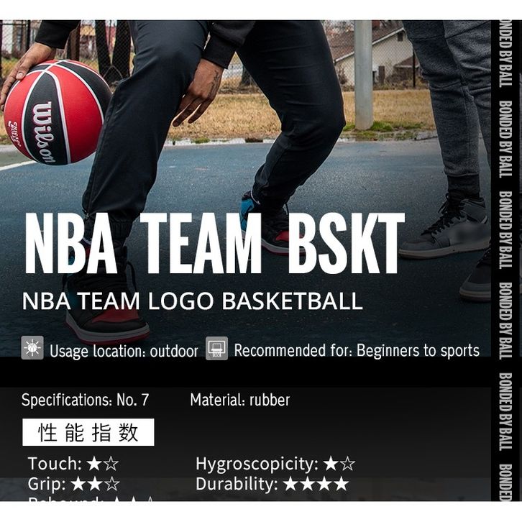Click the basketball hoop recommendation icon
The height and width of the screenshot is (522, 522).
(x=216, y=348)
